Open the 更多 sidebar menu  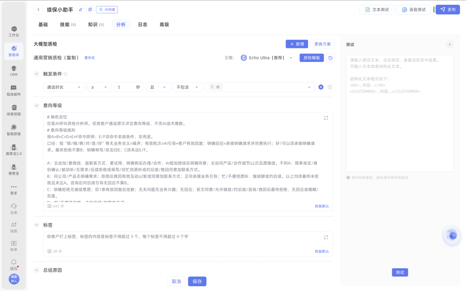14,189
